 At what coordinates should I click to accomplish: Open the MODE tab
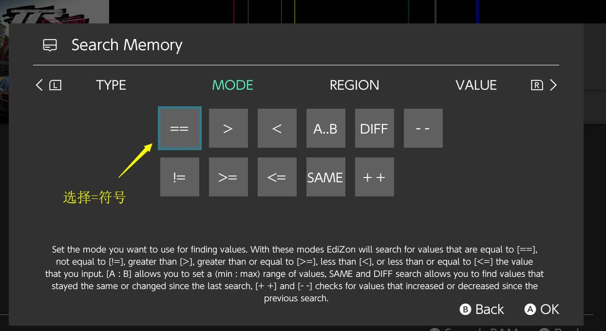tap(233, 85)
